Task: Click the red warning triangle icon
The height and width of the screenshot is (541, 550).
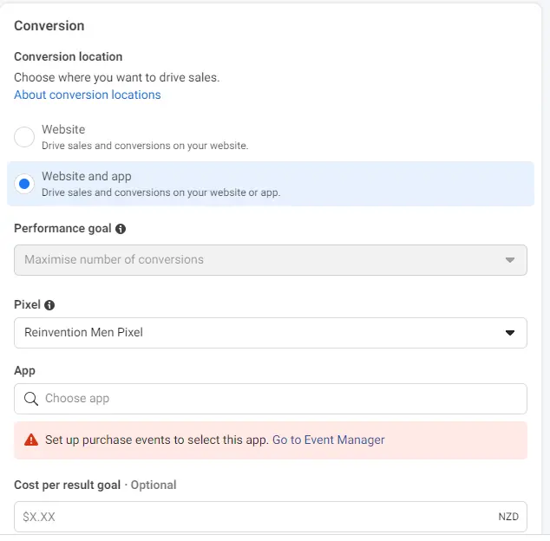Action: pyautogui.click(x=31, y=440)
